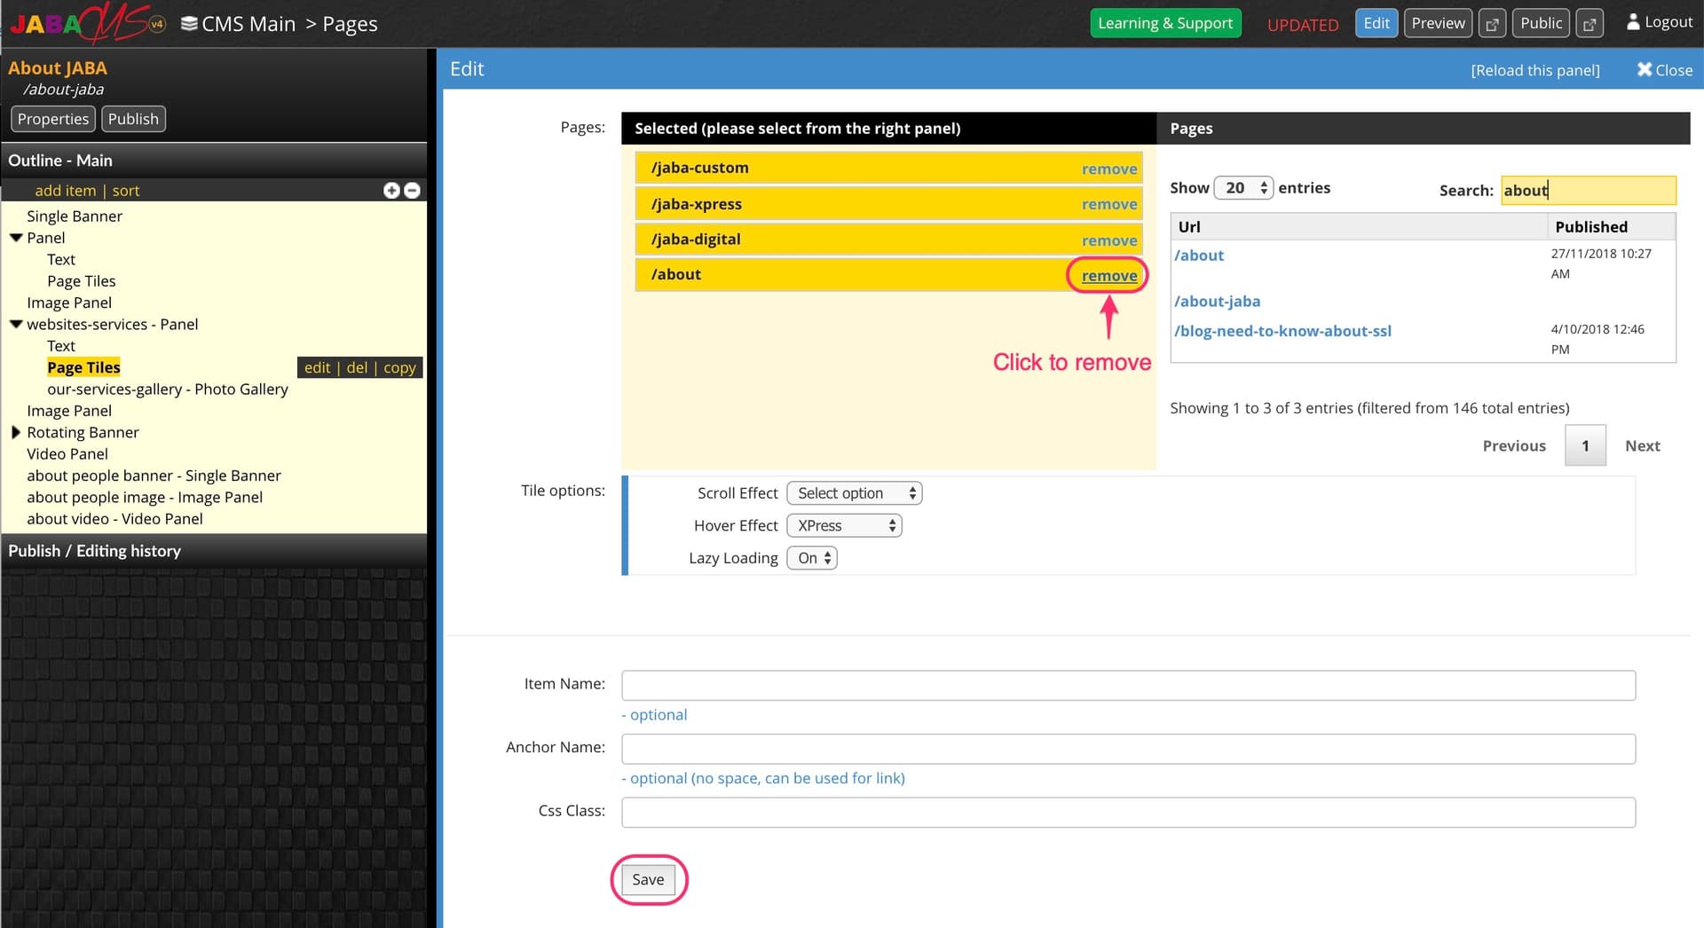Click the Search input field

1588,190
